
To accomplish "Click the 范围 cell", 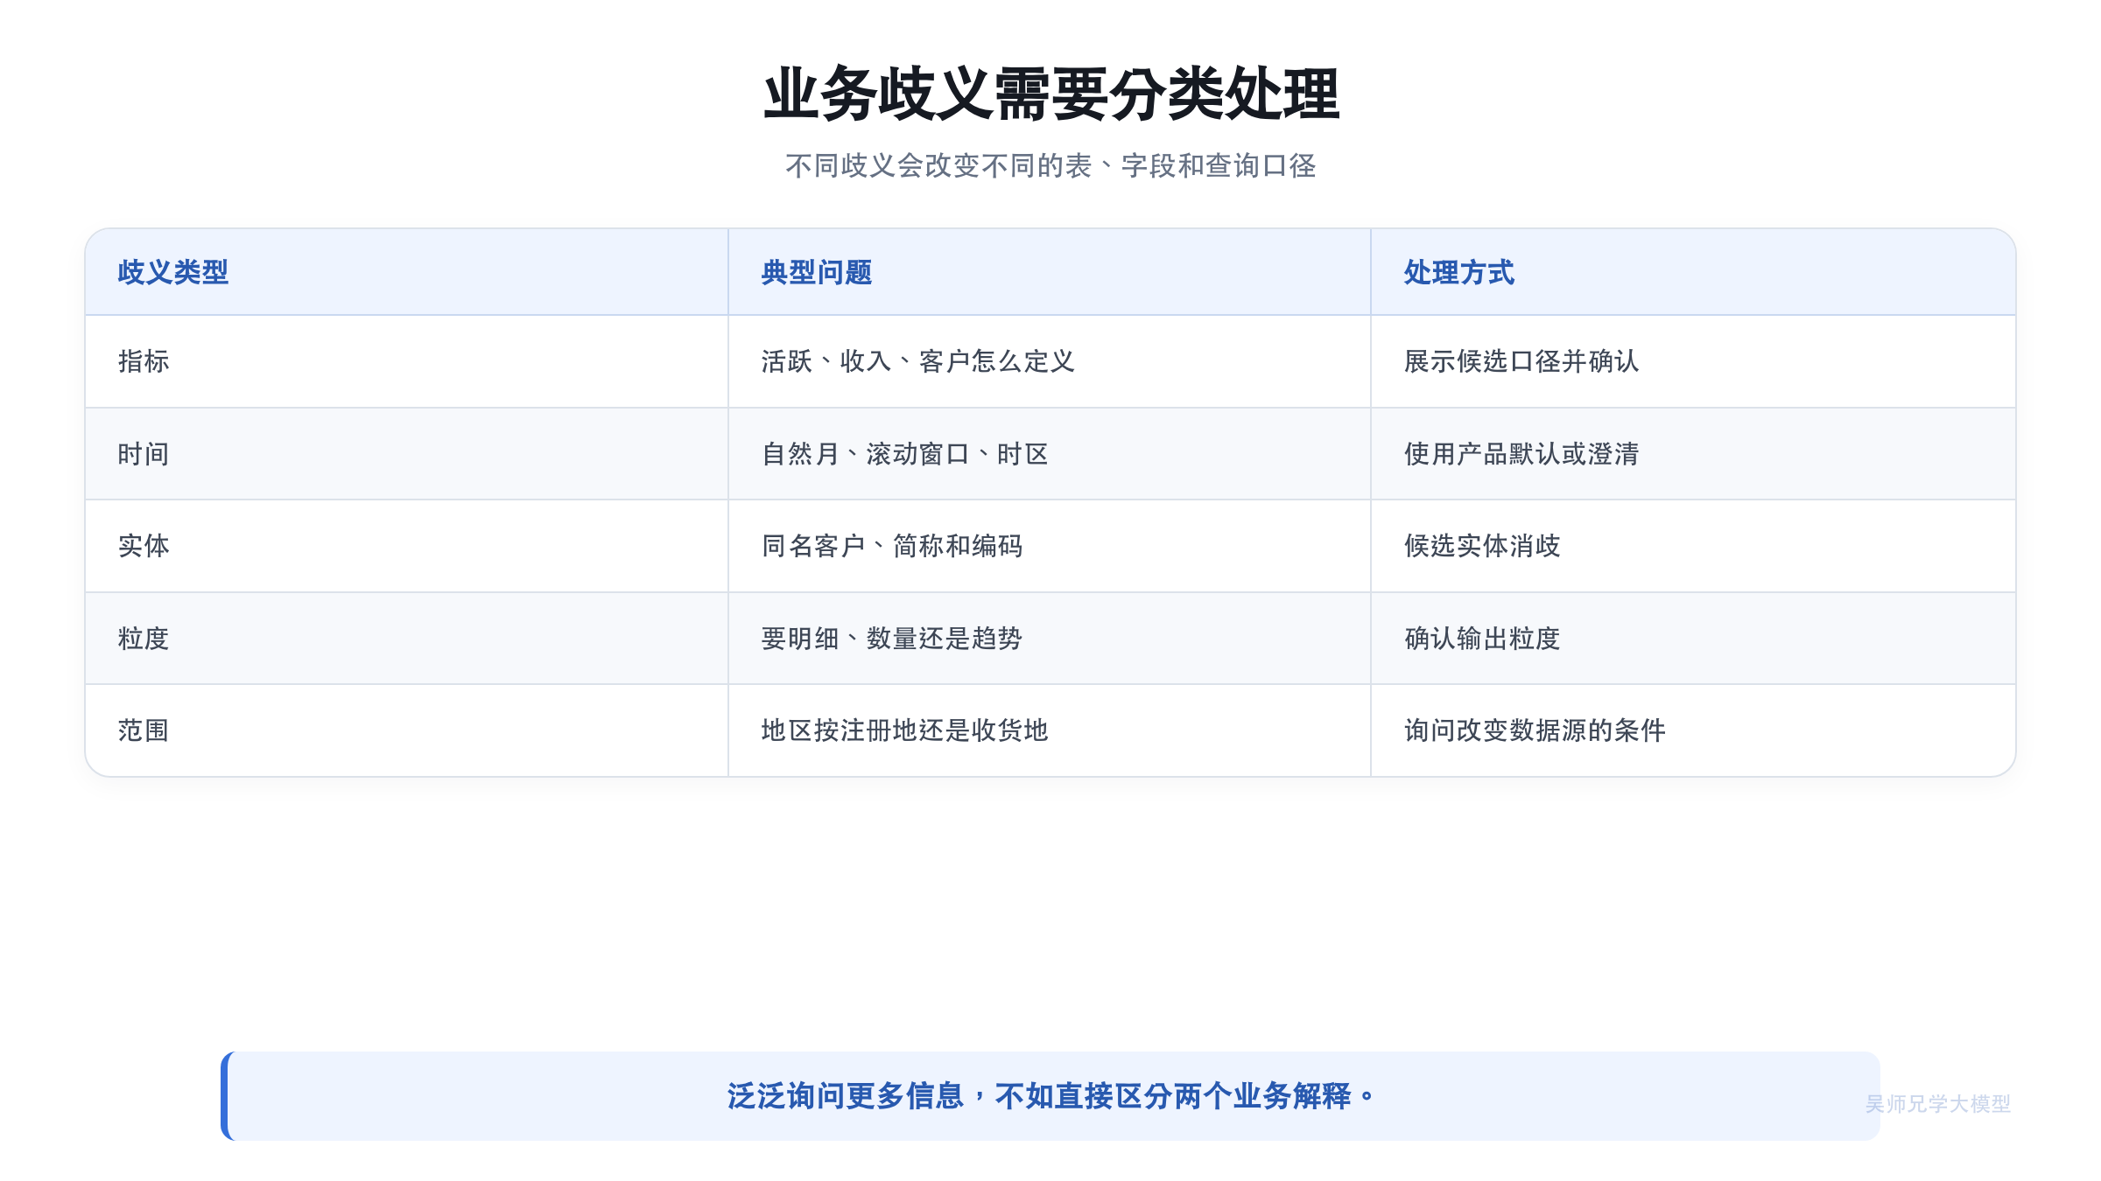I will [406, 730].
